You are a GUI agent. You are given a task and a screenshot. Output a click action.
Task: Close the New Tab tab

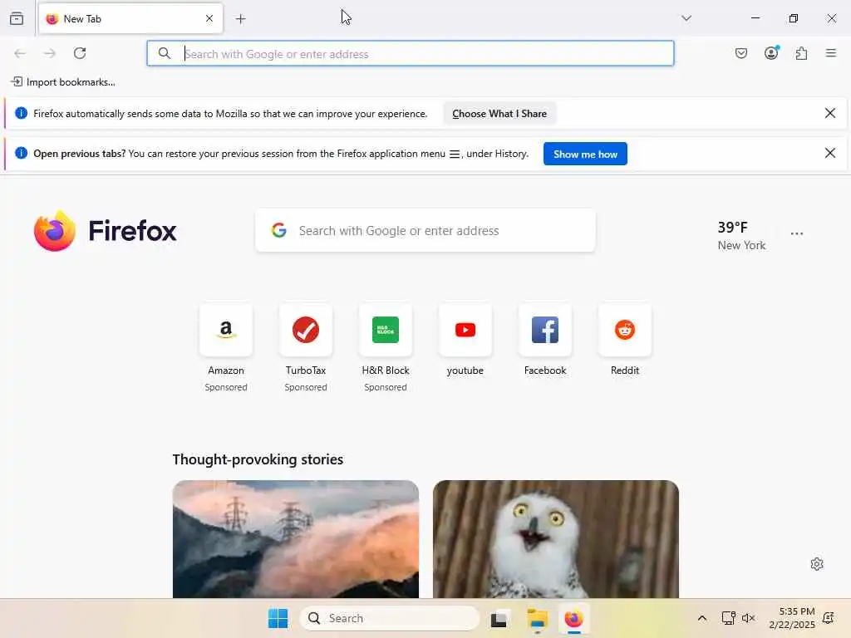[x=209, y=18]
